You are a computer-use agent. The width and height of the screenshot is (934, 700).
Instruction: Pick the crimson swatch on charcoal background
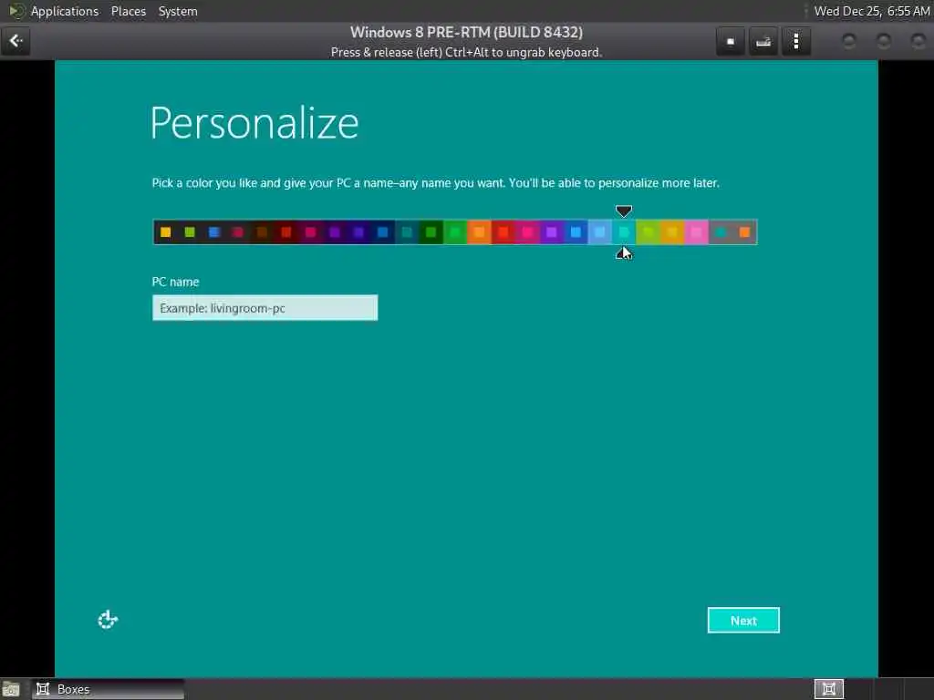(x=238, y=232)
